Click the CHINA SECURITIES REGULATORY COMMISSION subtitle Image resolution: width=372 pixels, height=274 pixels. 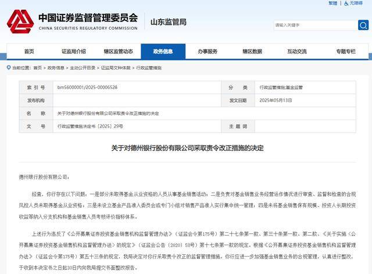(88, 28)
